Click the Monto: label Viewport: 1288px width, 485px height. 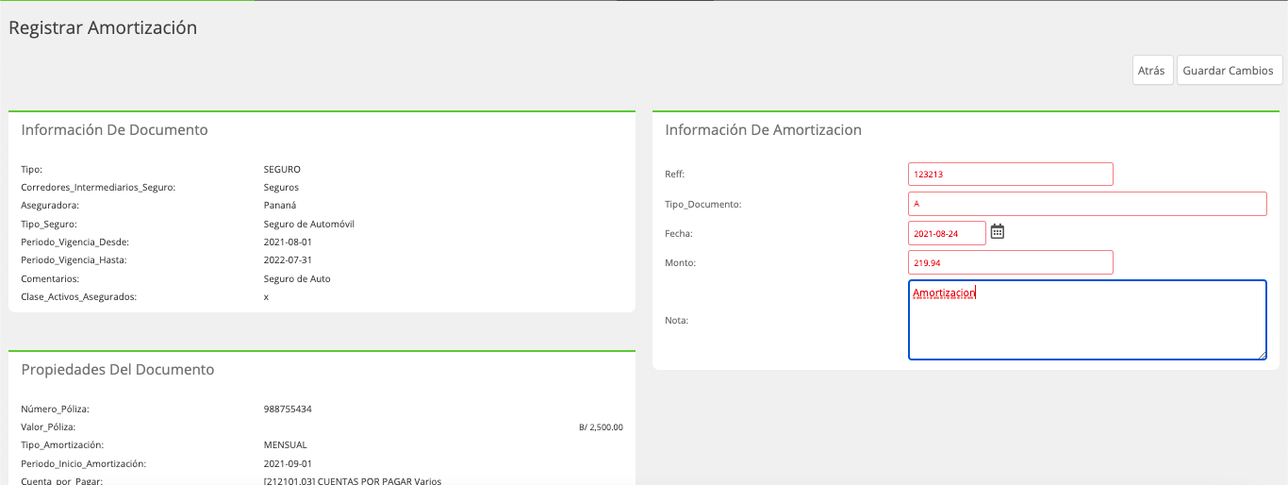click(680, 262)
